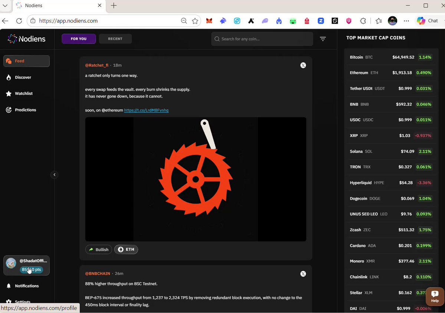The height and width of the screenshot is (313, 445).
Task: Open the Predictions section
Action: pos(26,110)
